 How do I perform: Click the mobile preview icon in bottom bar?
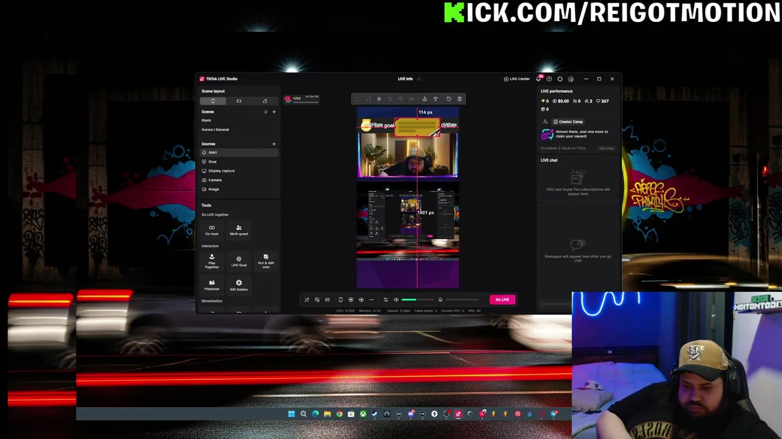[341, 299]
